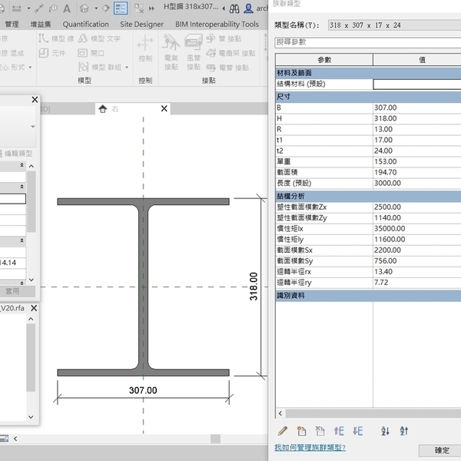461x461 pixels.
Task: Click the binoculars search icon
Action: tap(234, 8)
